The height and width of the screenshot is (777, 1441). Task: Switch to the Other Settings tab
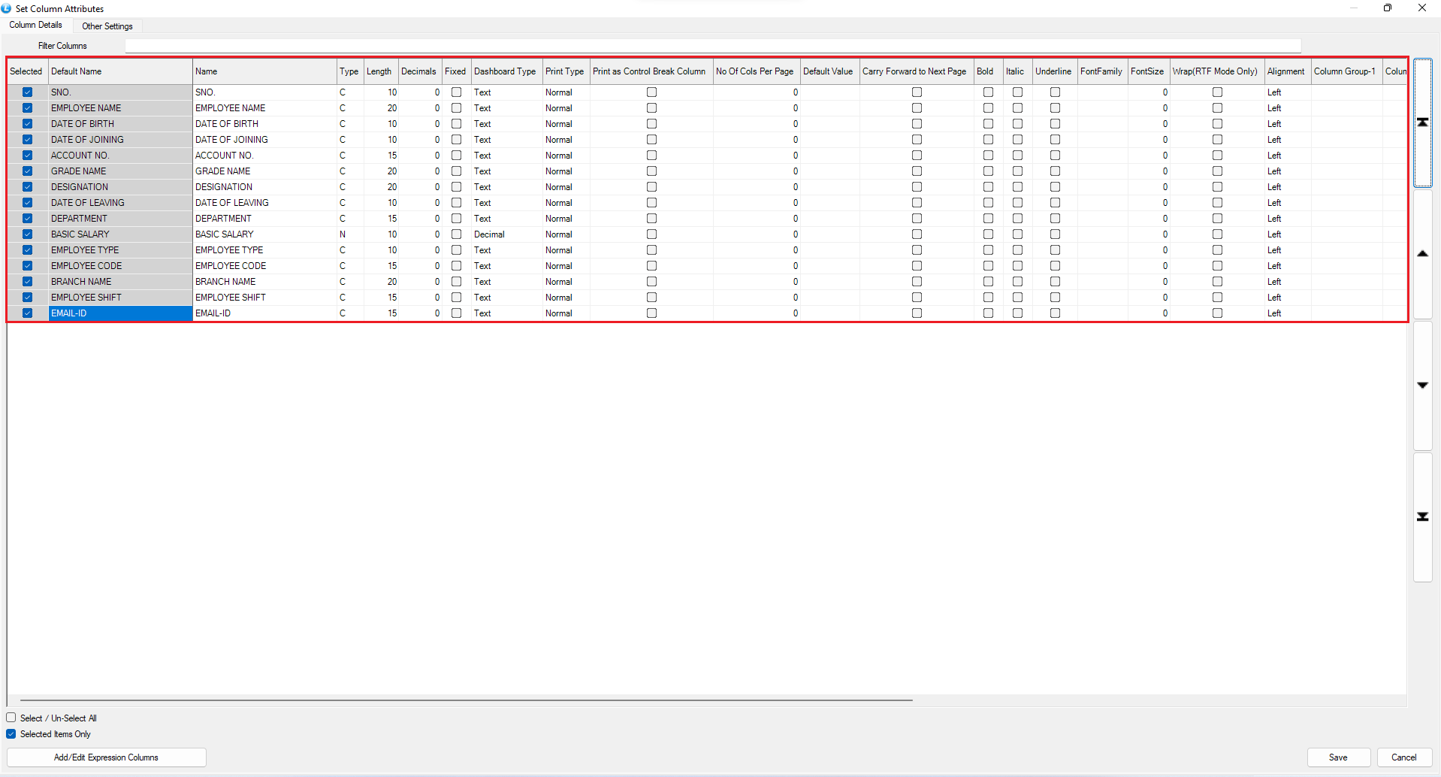pos(107,26)
